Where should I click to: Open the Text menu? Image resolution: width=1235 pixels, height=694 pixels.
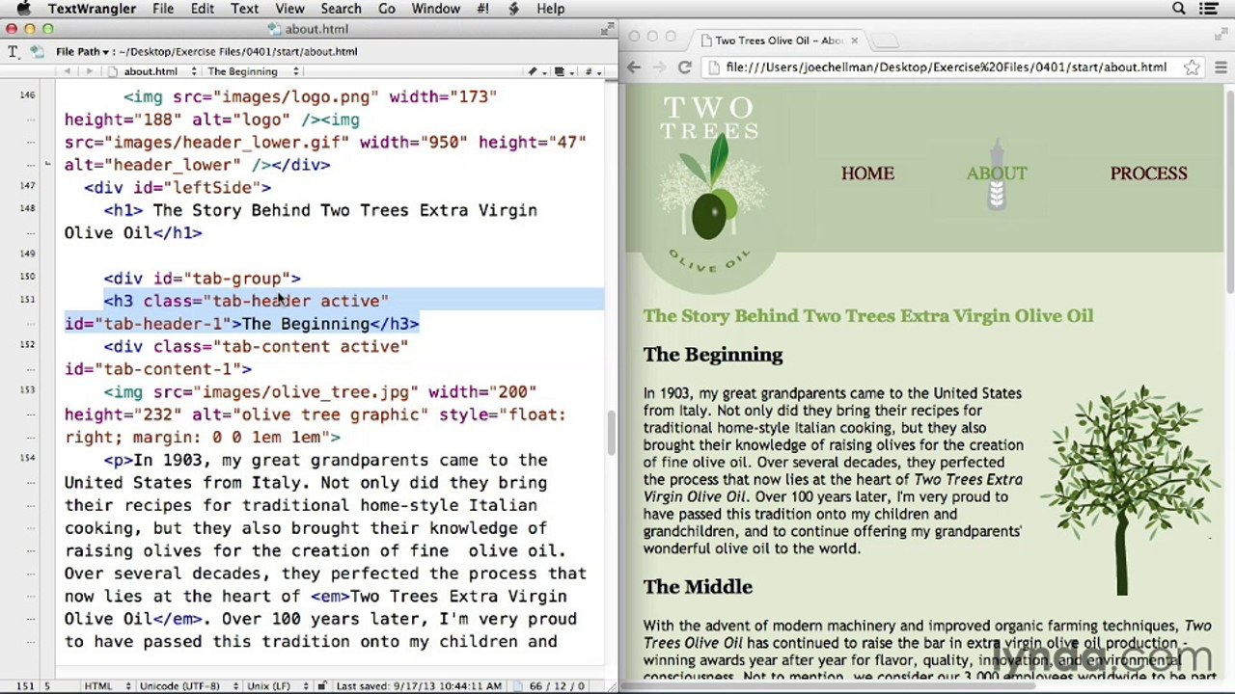tap(244, 9)
